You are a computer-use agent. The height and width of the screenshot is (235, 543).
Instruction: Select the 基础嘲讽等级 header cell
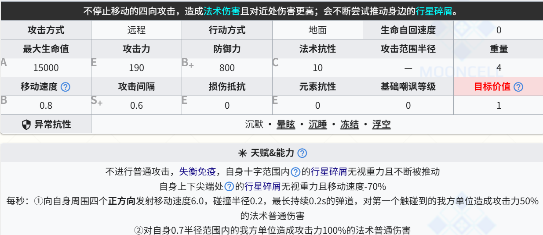[408, 86]
